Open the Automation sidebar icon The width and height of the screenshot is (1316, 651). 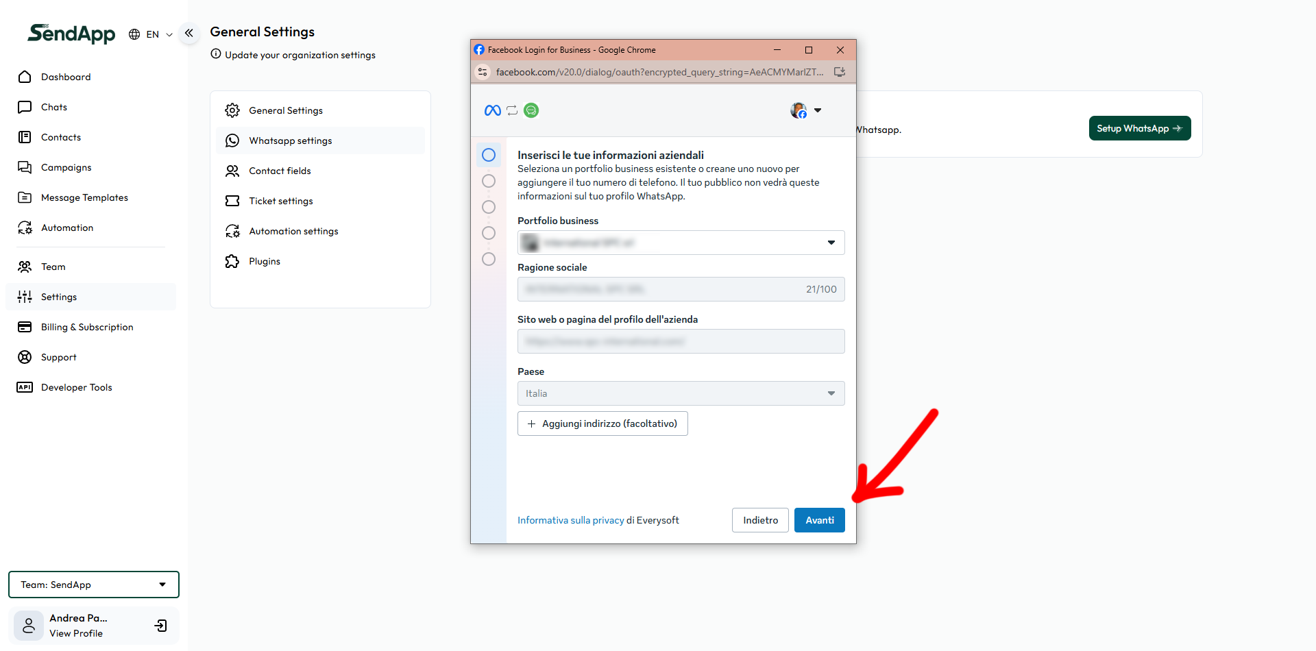(25, 228)
